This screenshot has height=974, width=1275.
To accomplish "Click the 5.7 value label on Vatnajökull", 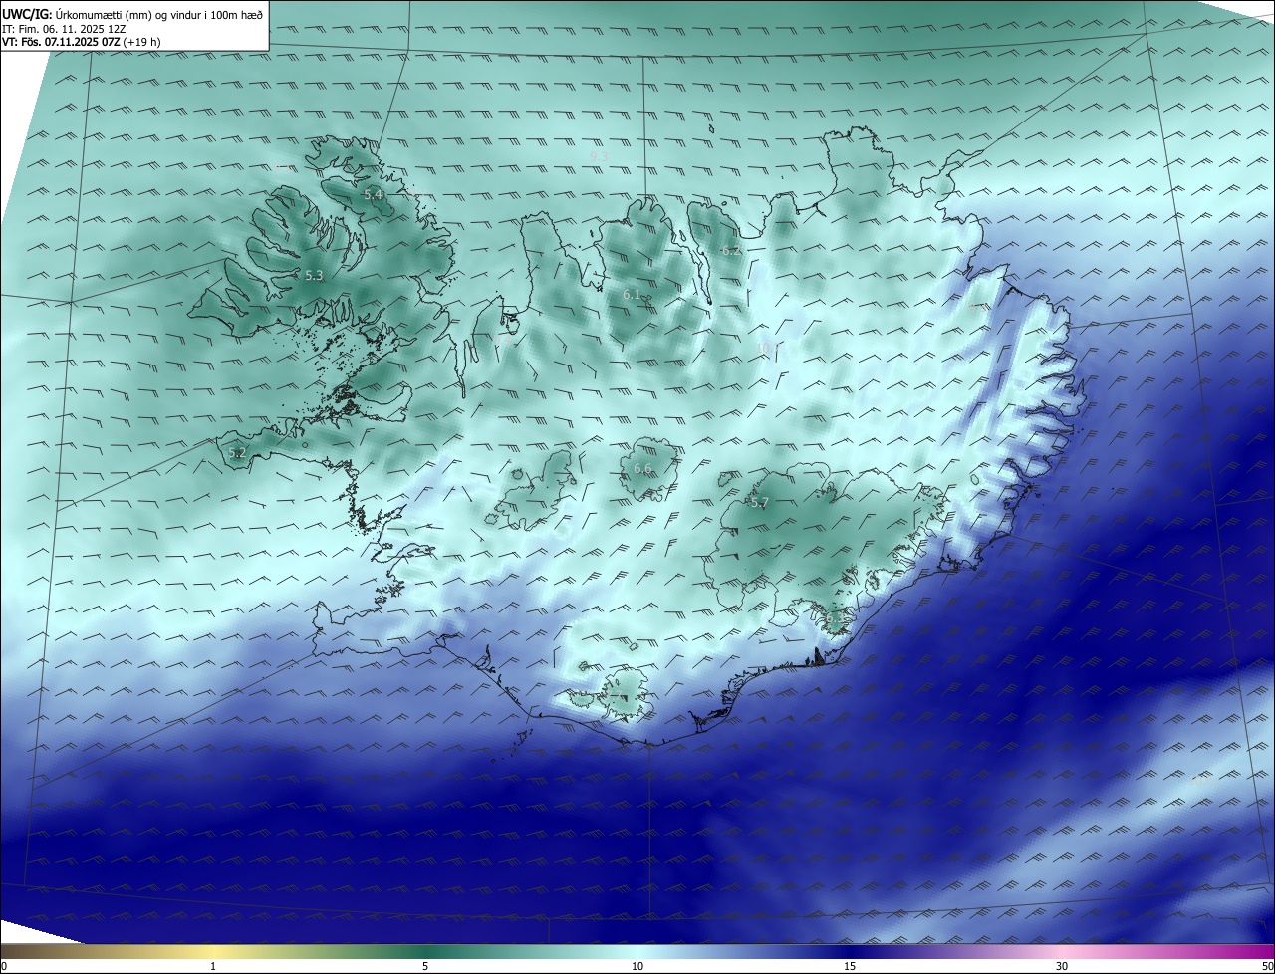I will (759, 503).
